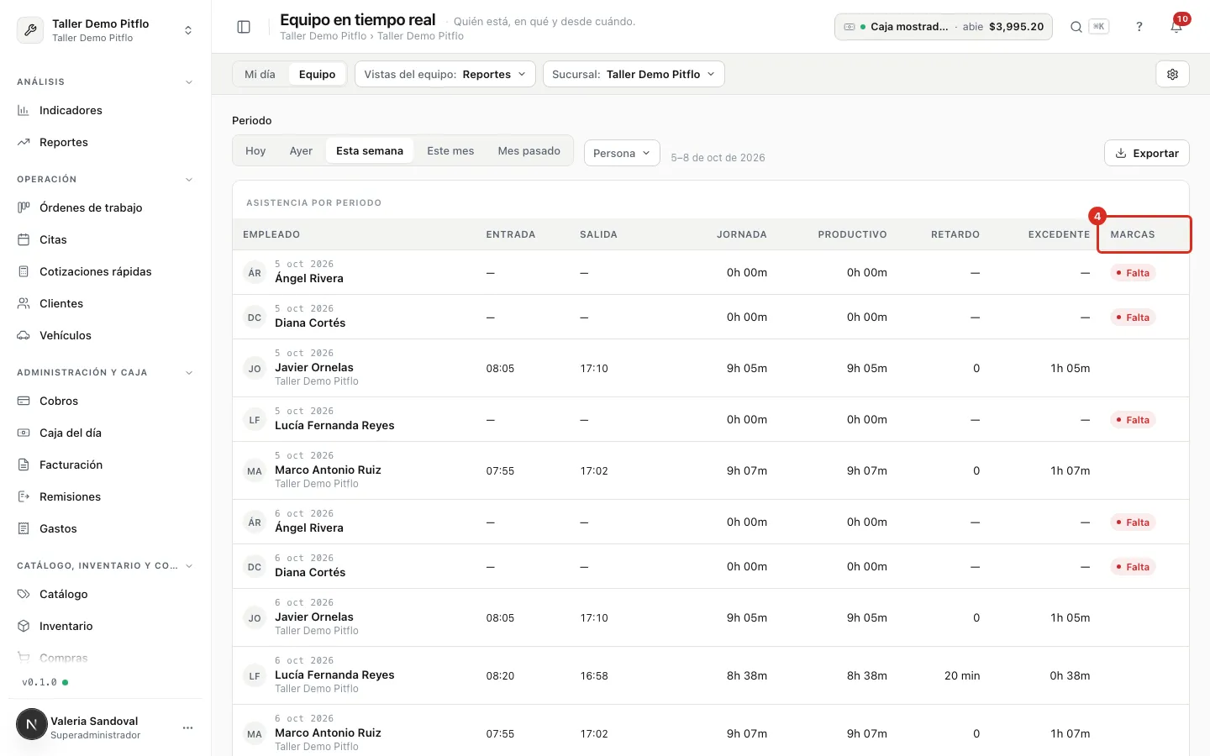Viewport: 1210px width, 756px height.
Task: Open Remisiones section
Action: click(105, 496)
